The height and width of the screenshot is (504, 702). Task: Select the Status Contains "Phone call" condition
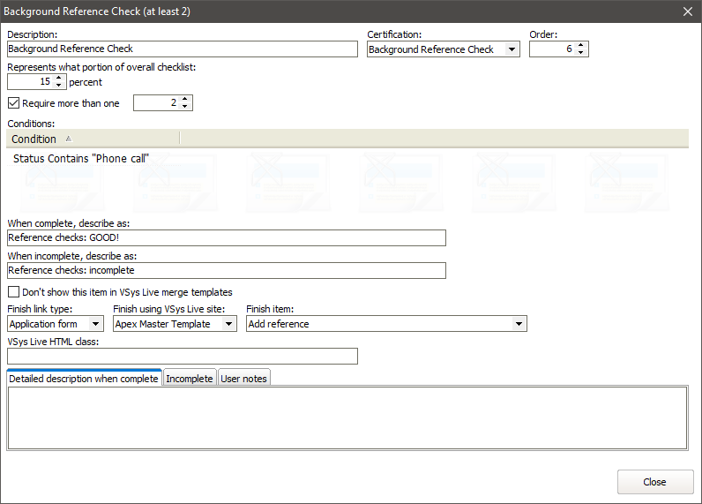click(x=80, y=158)
